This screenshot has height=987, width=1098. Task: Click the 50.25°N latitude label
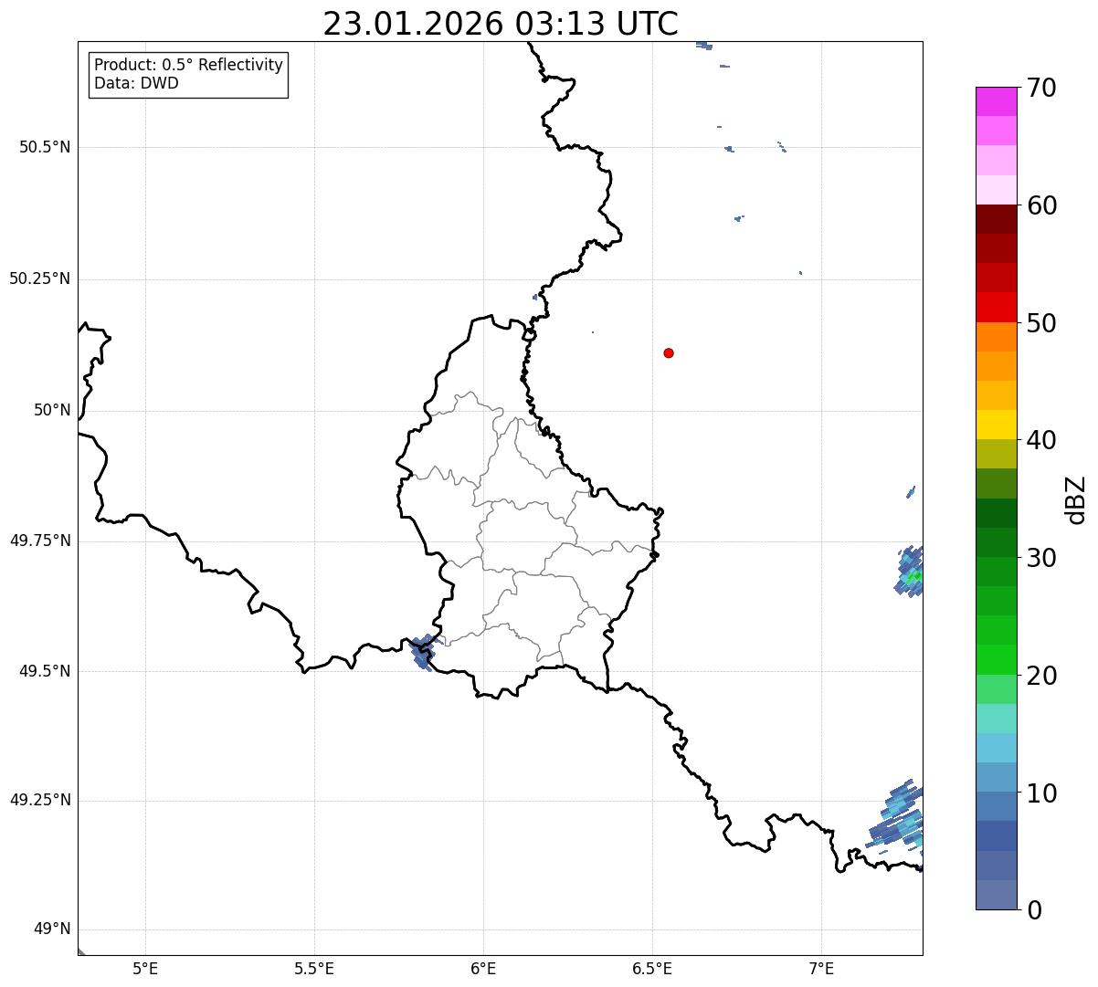coord(40,278)
